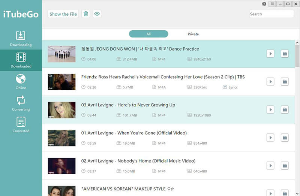Viewport: 300px width, 196px height.
Task: Open the Converting section
Action: [x=21, y=103]
